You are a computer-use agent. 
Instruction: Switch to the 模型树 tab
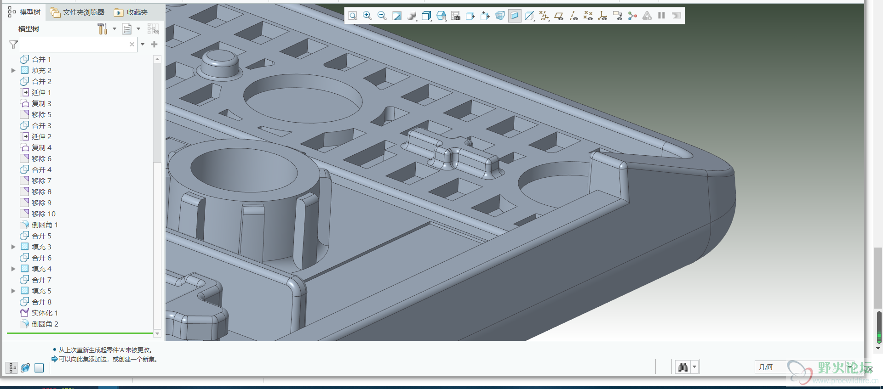coord(24,12)
